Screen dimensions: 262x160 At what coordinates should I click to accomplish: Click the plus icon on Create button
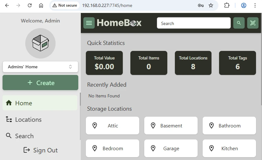[x=30, y=83]
